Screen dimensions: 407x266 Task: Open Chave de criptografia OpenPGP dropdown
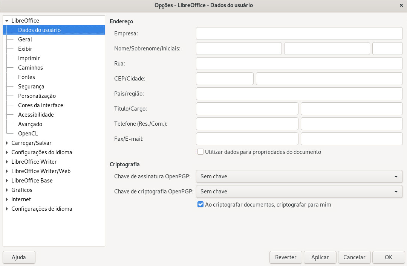[x=299, y=192]
